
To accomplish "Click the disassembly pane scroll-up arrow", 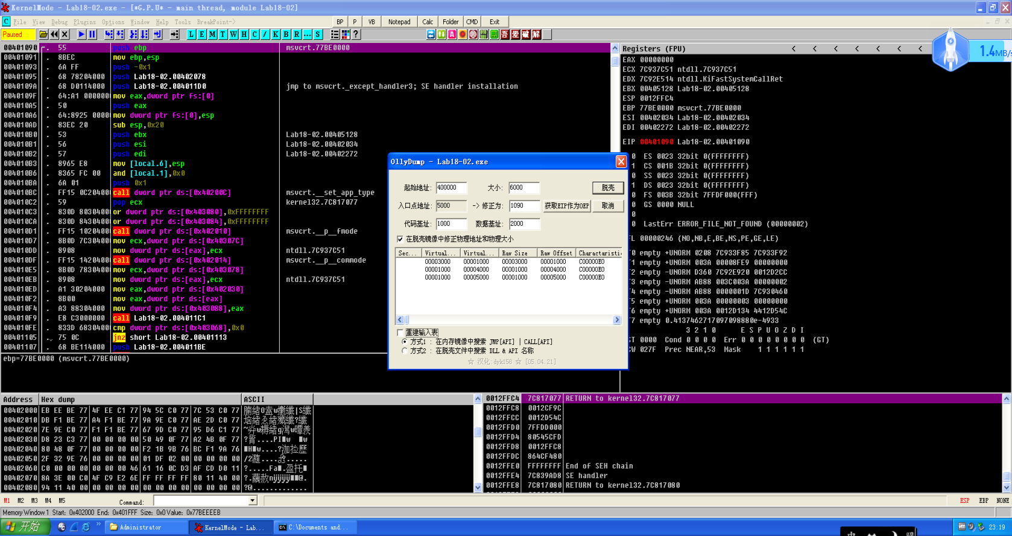I will pyautogui.click(x=615, y=48).
